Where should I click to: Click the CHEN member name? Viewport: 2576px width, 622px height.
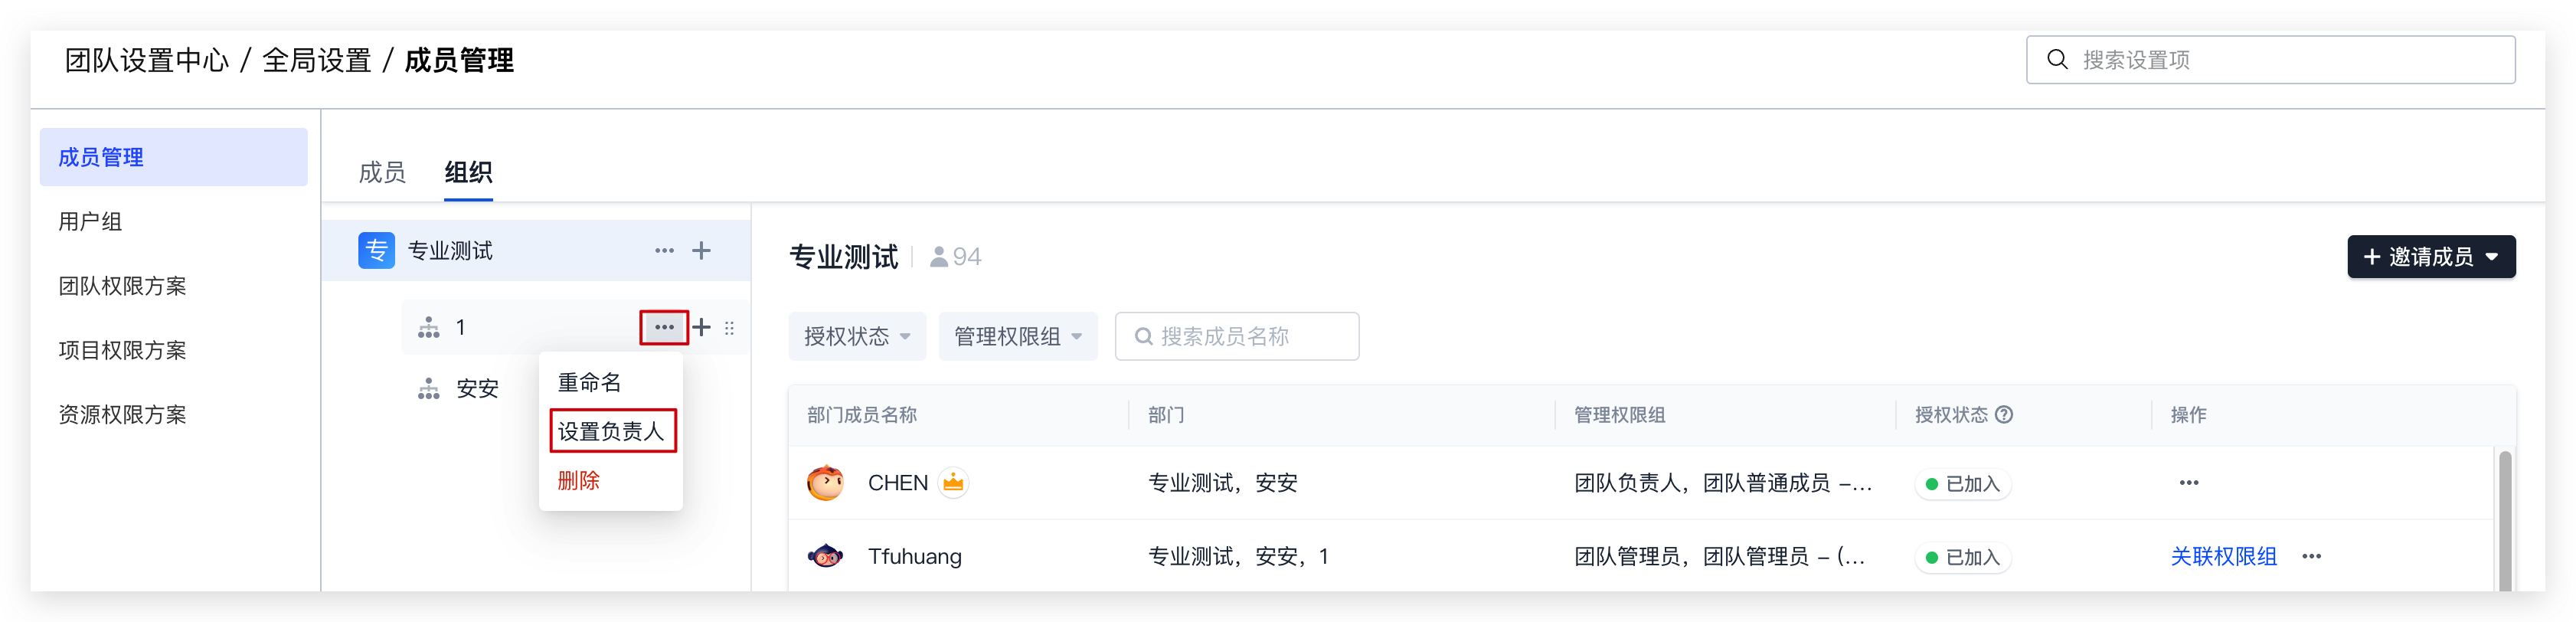[x=898, y=483]
